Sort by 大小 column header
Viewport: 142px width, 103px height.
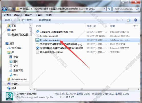point(136,26)
